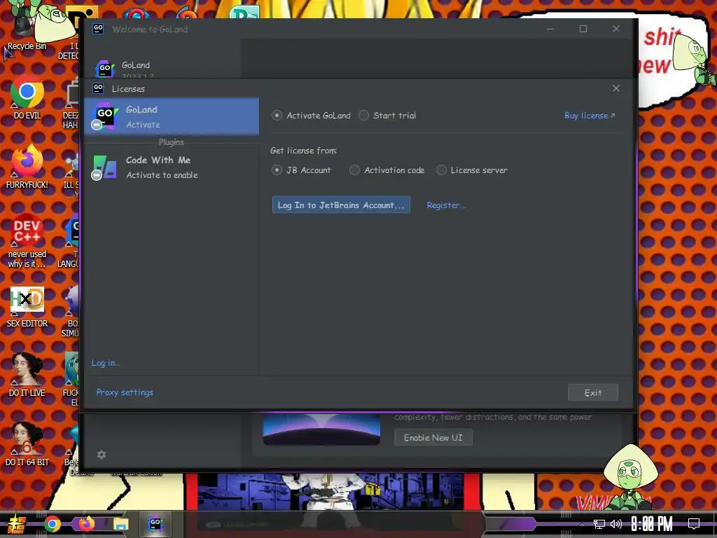The height and width of the screenshot is (538, 717).
Task: Click GoLand taskbar button
Action: click(x=155, y=524)
